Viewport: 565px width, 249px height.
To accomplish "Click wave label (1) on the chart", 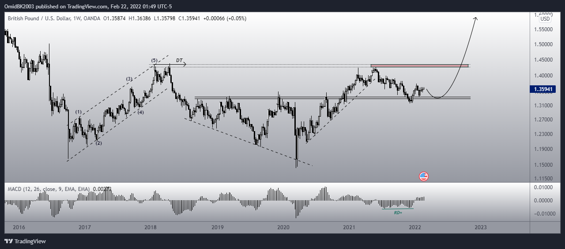I will (78, 112).
